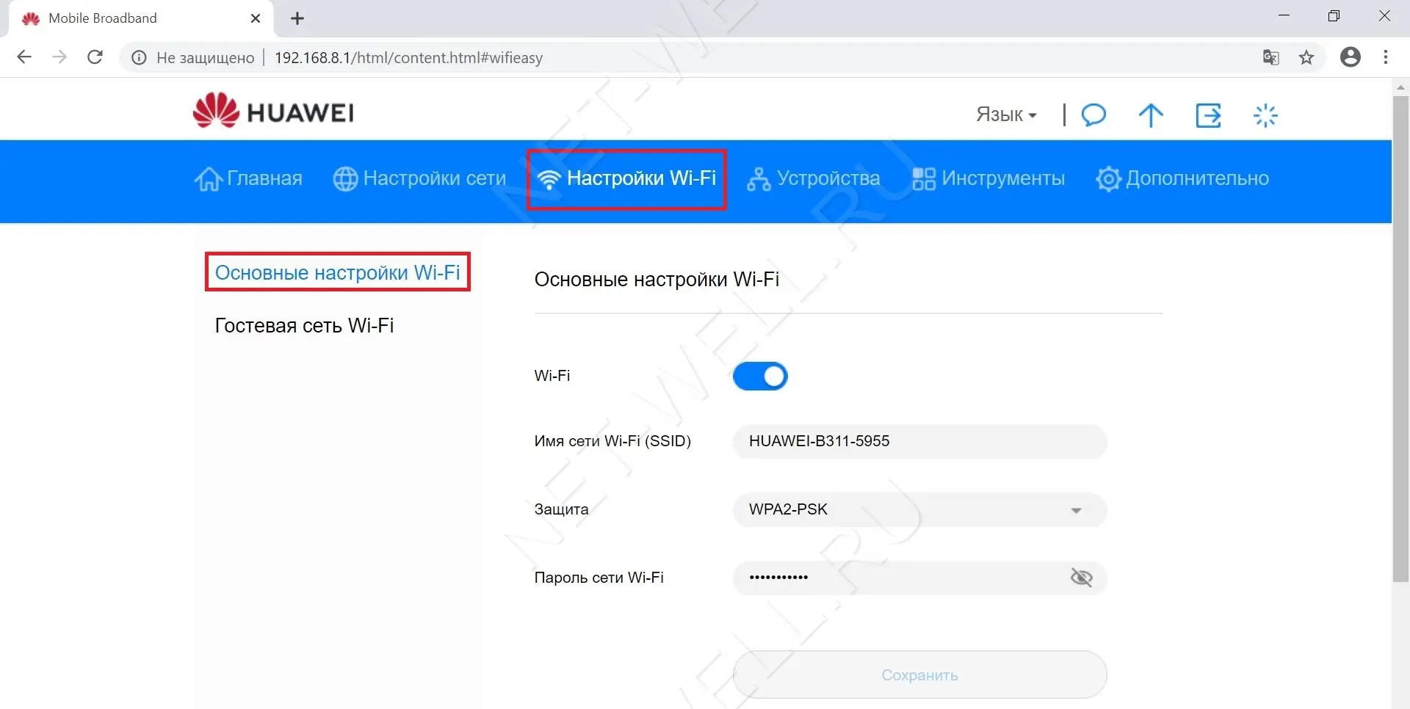Click the 'Защита' label
This screenshot has height=709, width=1410.
(561, 509)
